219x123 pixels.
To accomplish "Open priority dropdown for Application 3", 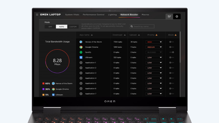I will 154,73.
